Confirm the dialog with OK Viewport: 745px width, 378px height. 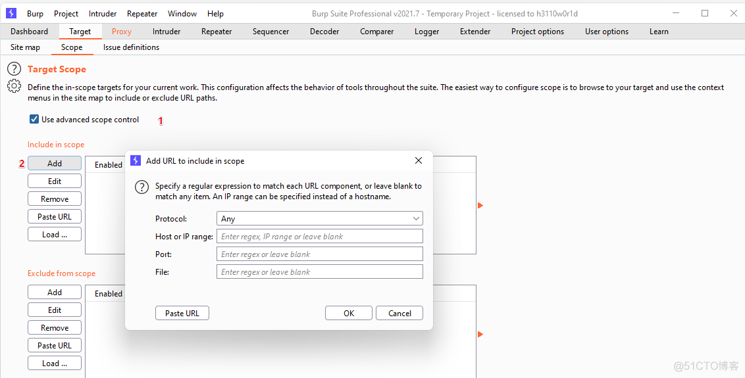click(349, 313)
